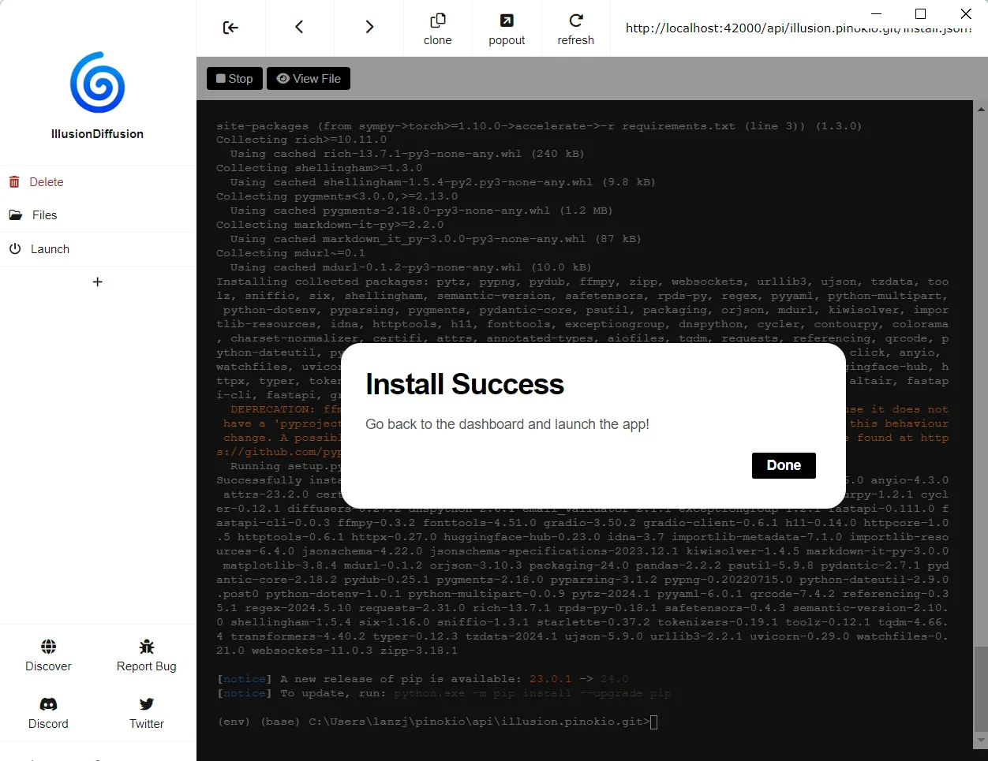The width and height of the screenshot is (988, 761).
Task: Open the Discord link icon
Action: (x=48, y=704)
